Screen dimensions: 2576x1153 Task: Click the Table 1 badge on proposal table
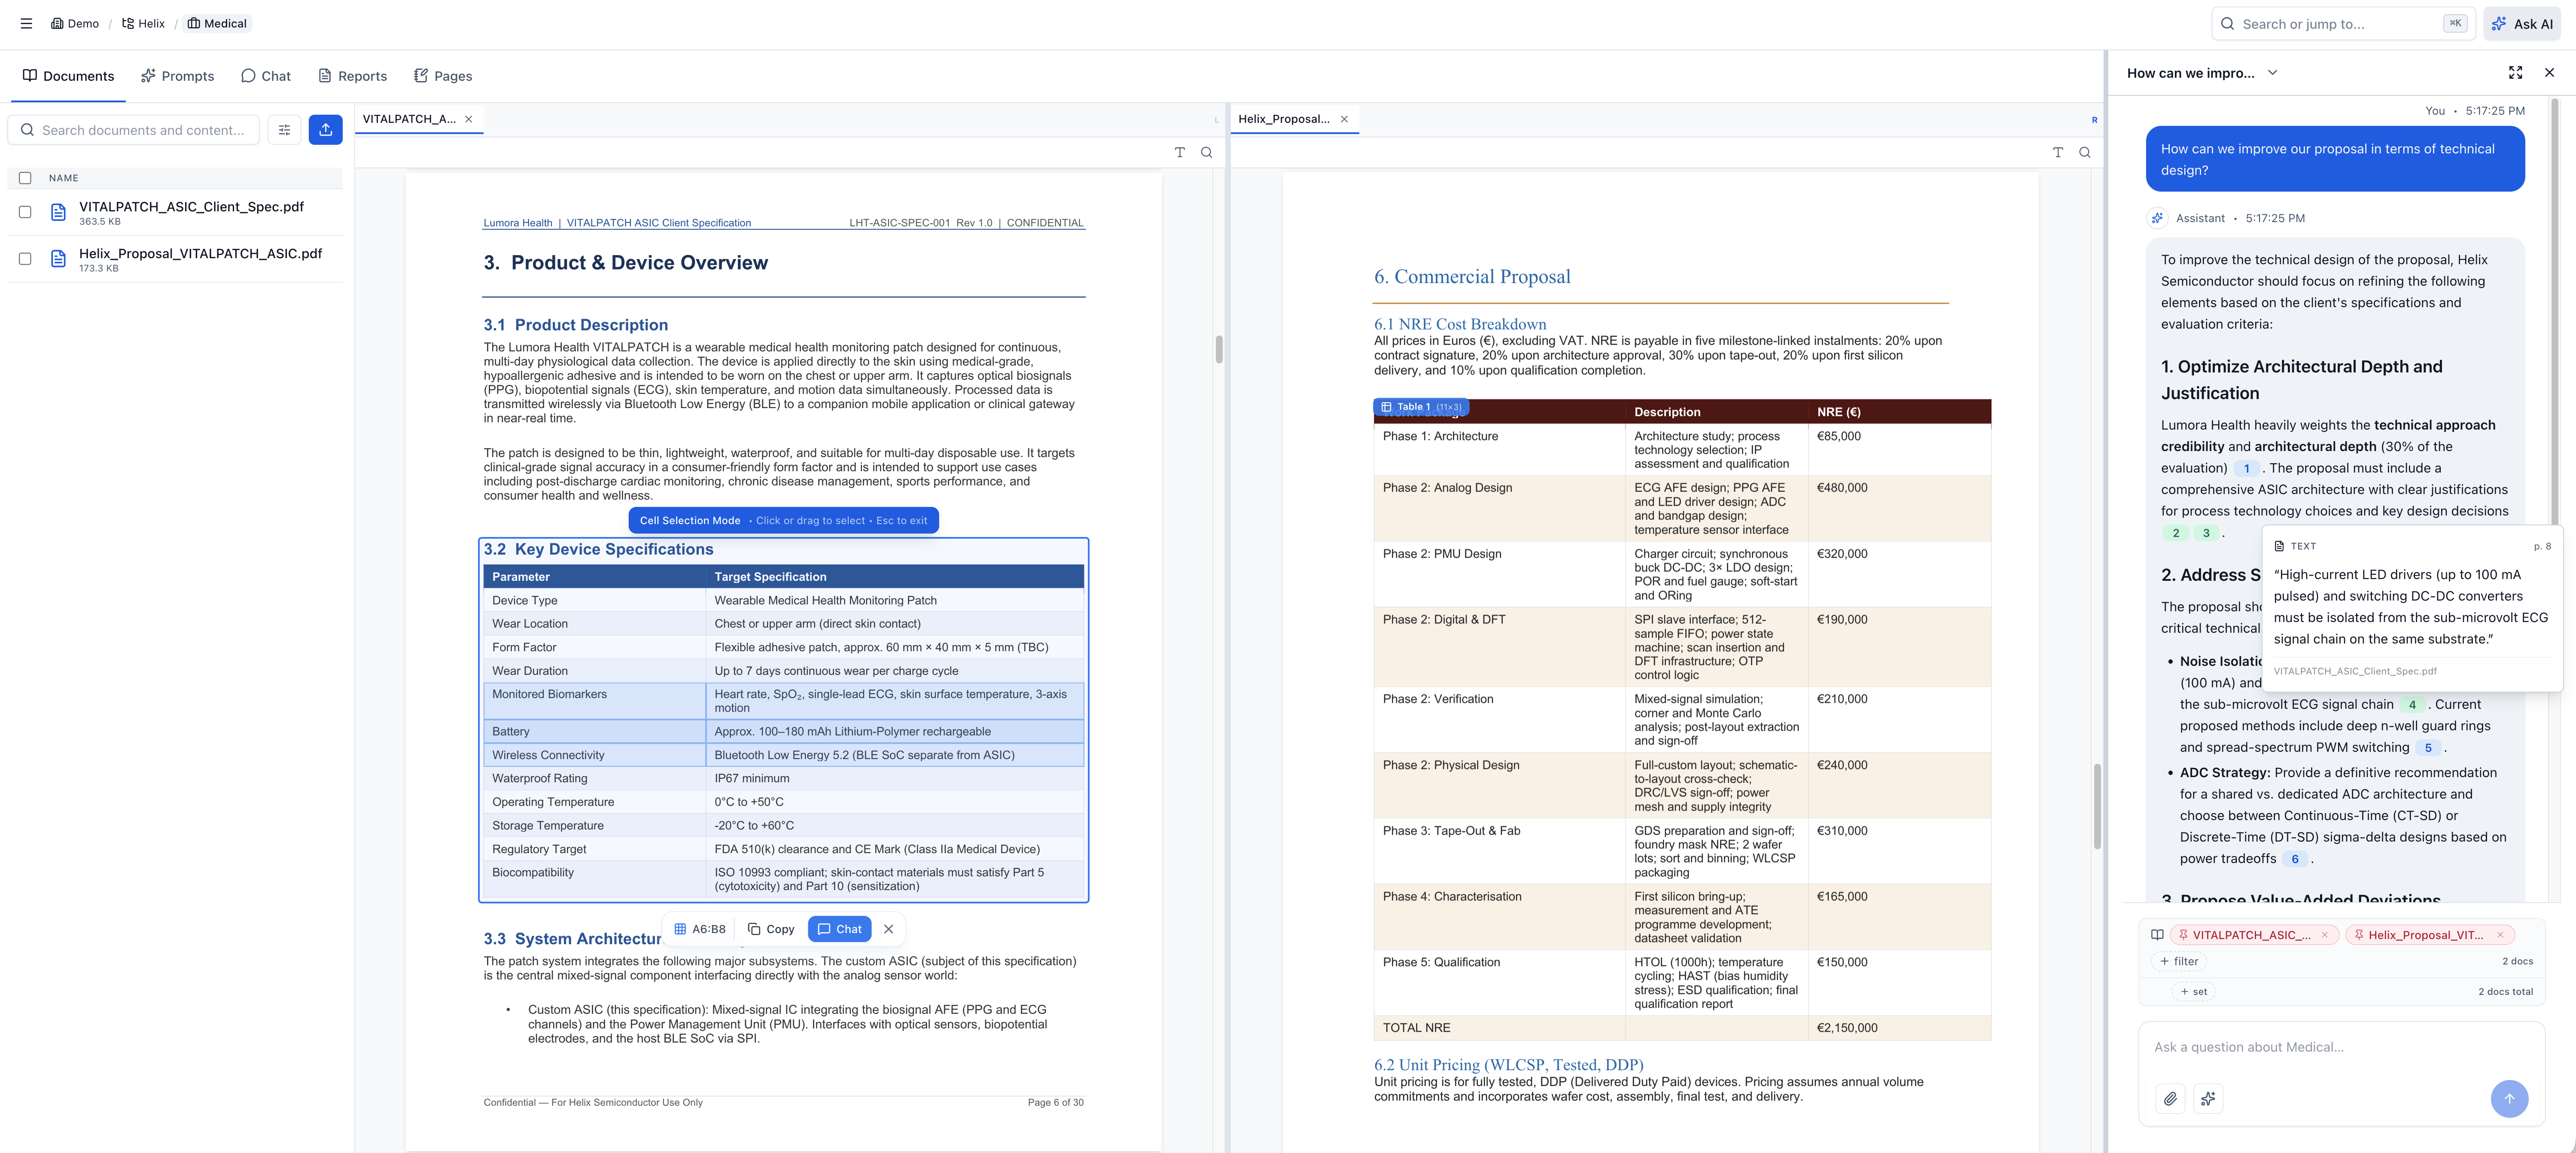tap(1421, 407)
